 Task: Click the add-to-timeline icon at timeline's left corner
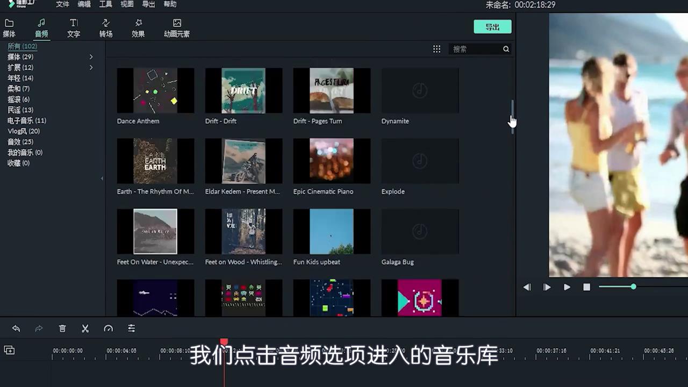pos(9,350)
